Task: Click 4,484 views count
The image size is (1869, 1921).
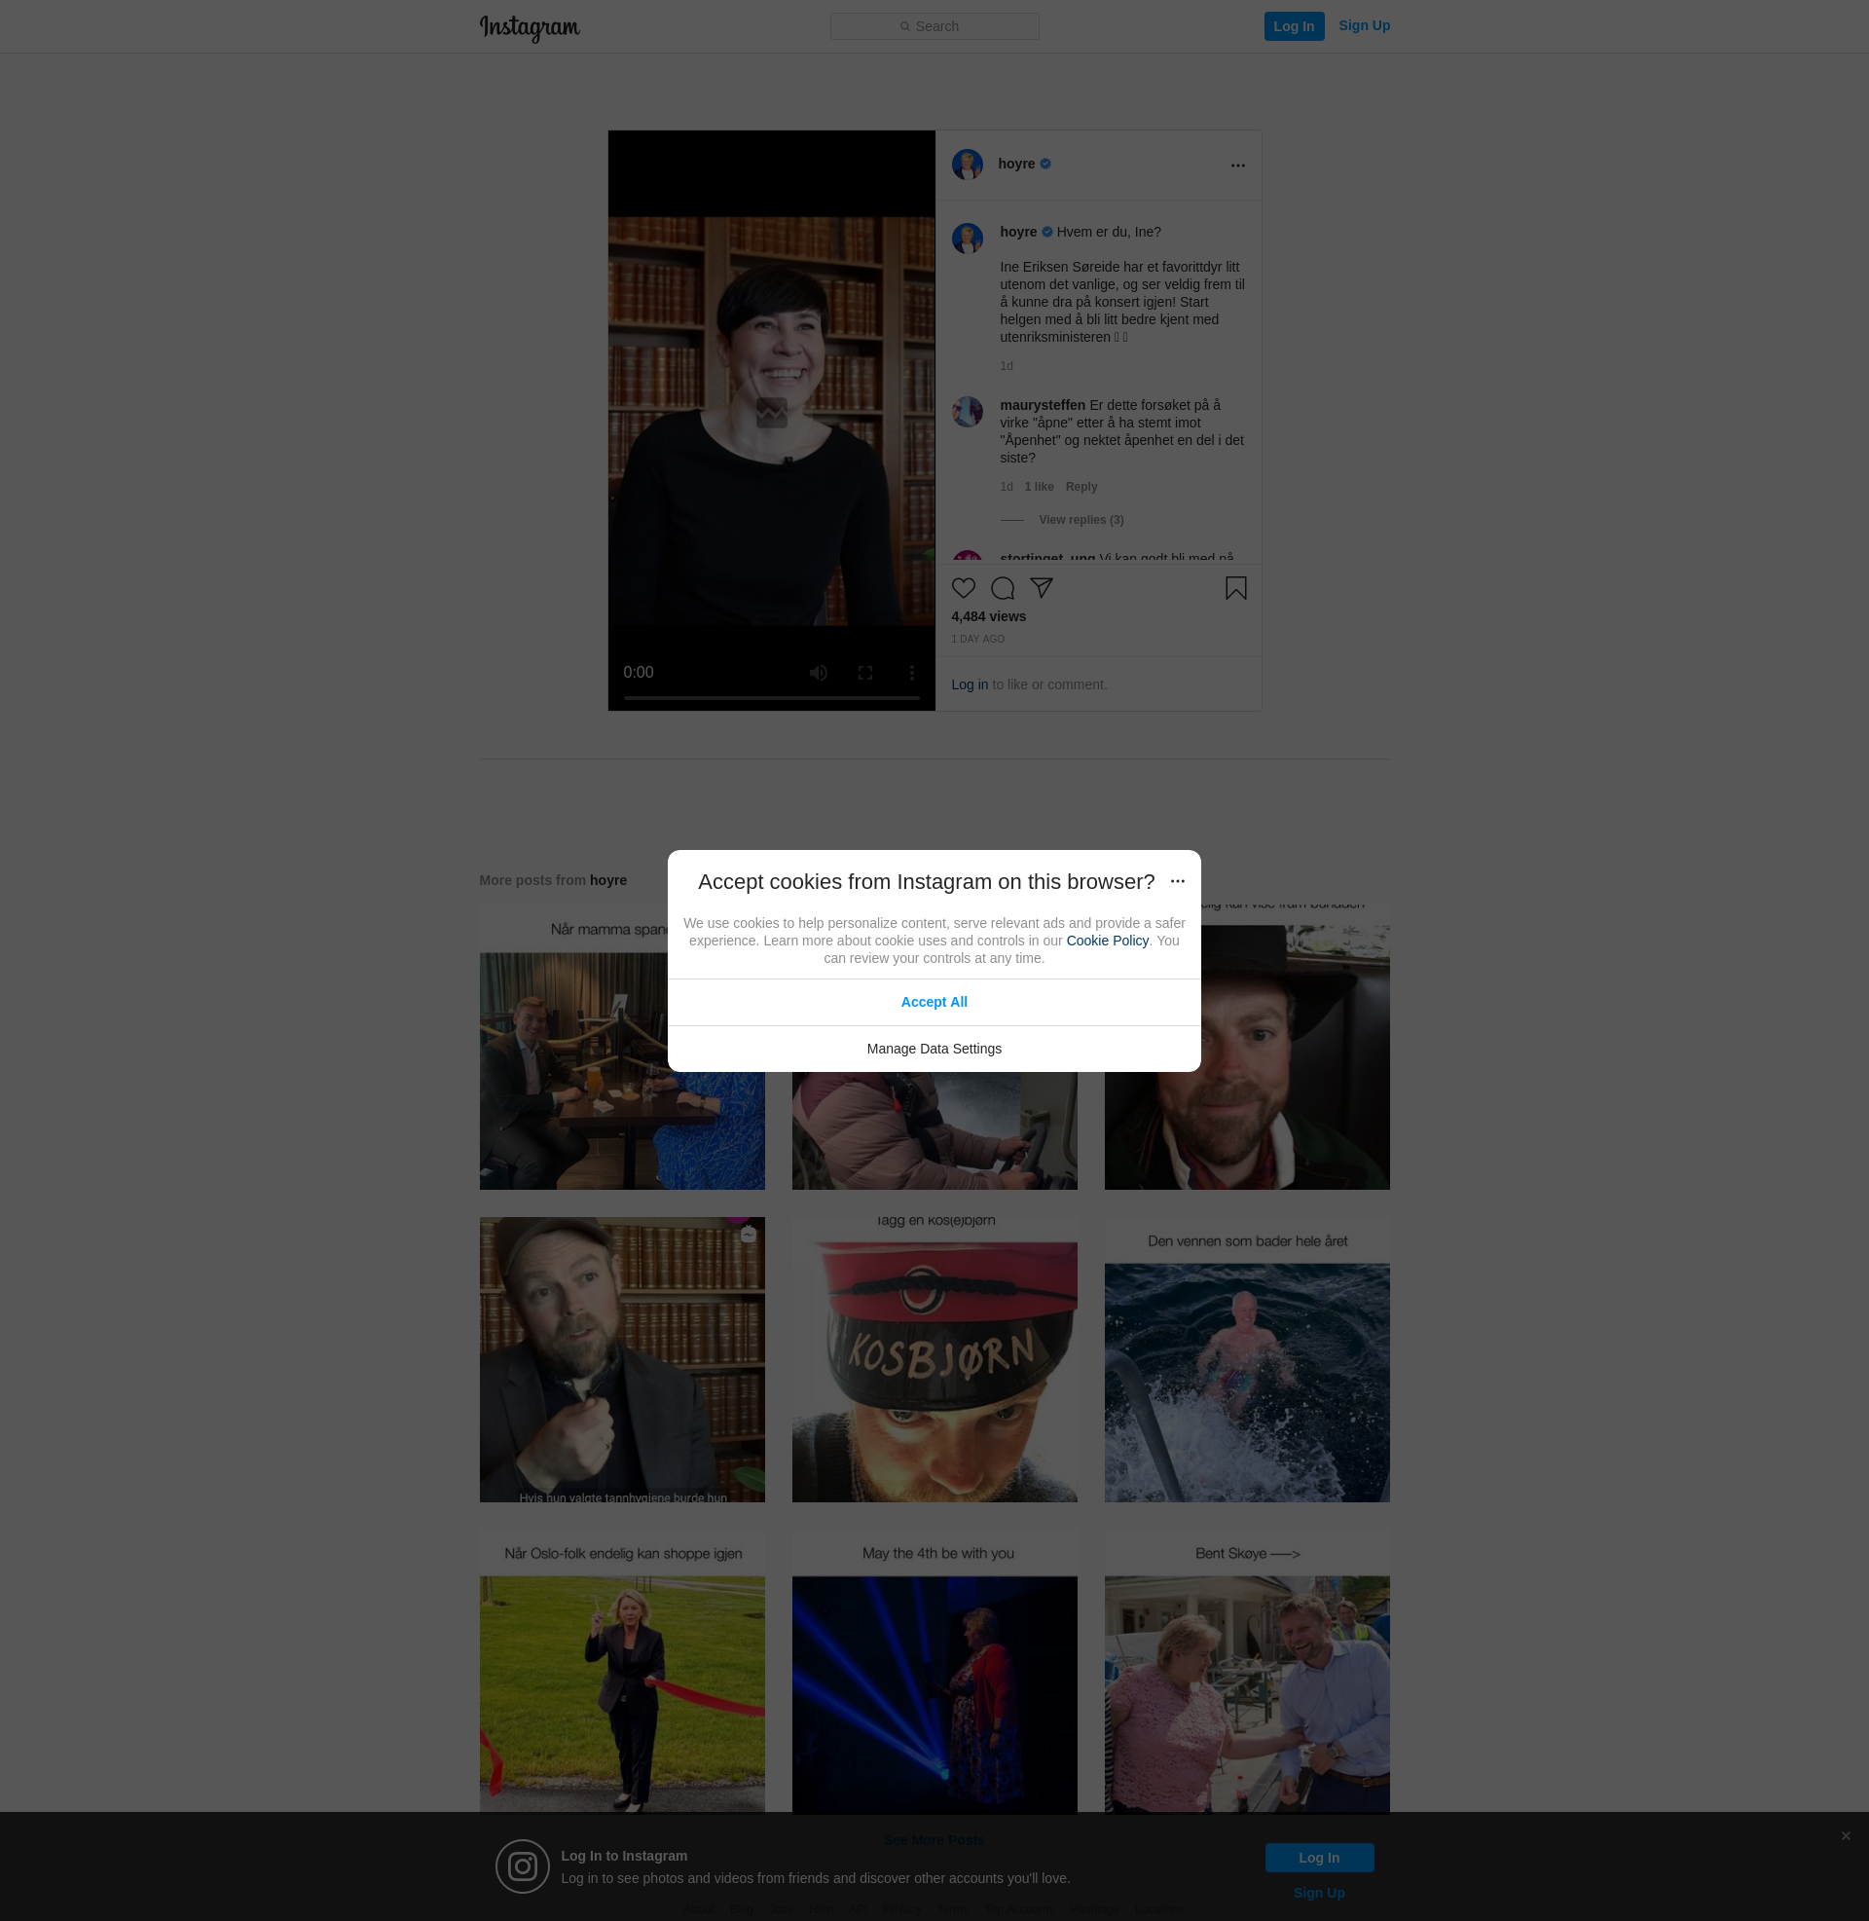Action: tap(988, 616)
